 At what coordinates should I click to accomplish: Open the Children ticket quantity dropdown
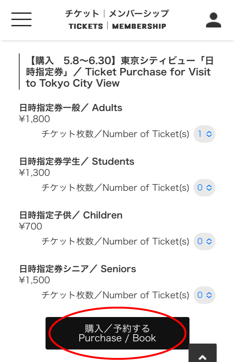[204, 241]
